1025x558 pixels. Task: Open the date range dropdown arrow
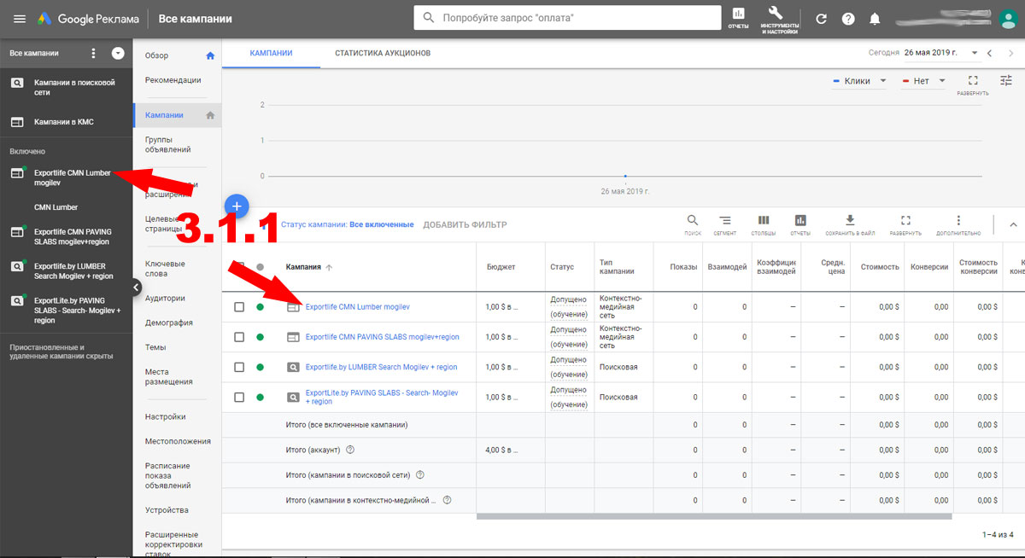coord(975,53)
